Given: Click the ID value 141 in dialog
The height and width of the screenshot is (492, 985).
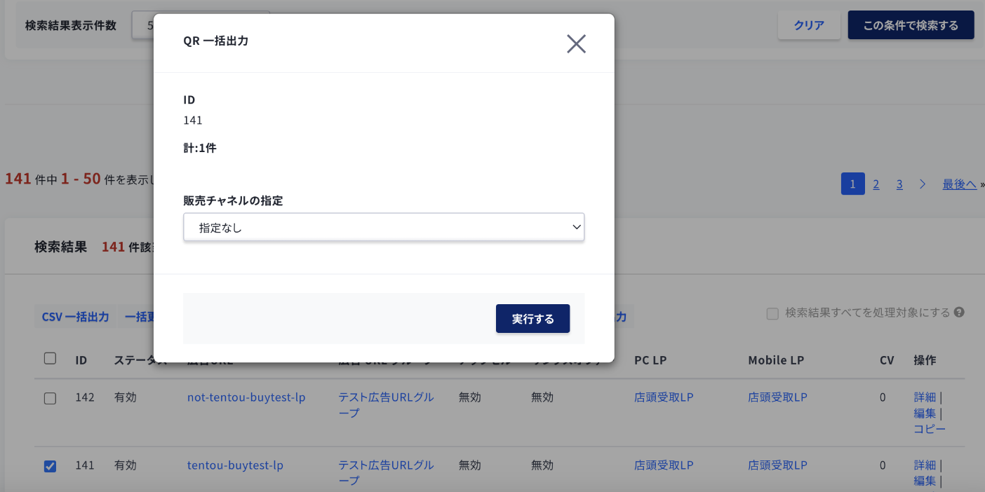Looking at the screenshot, I should click(x=193, y=121).
